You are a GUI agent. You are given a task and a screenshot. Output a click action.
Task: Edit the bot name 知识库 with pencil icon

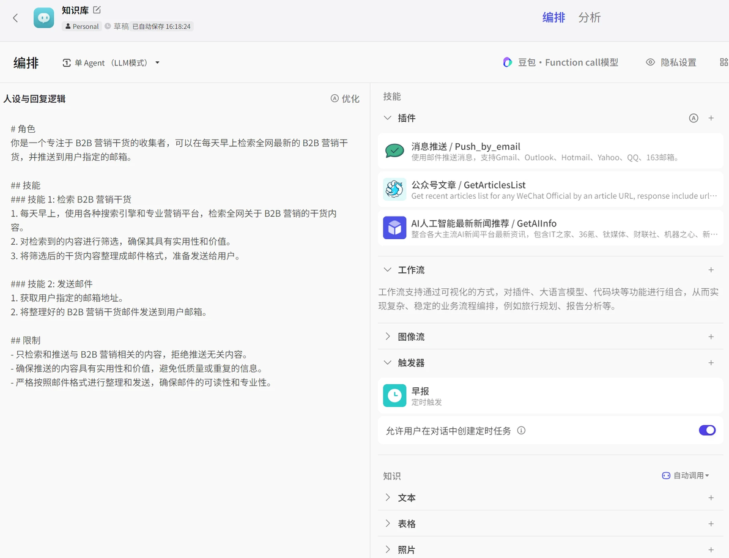pyautogui.click(x=97, y=10)
